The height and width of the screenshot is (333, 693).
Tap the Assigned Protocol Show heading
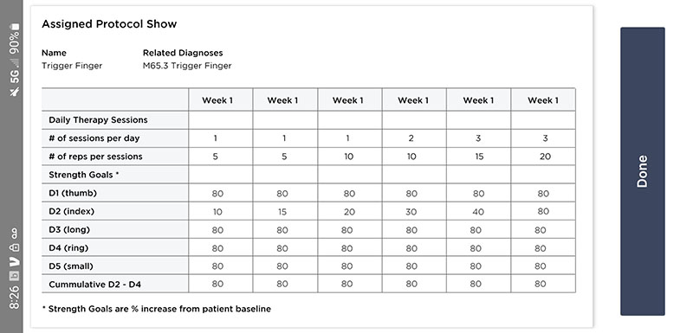click(109, 24)
